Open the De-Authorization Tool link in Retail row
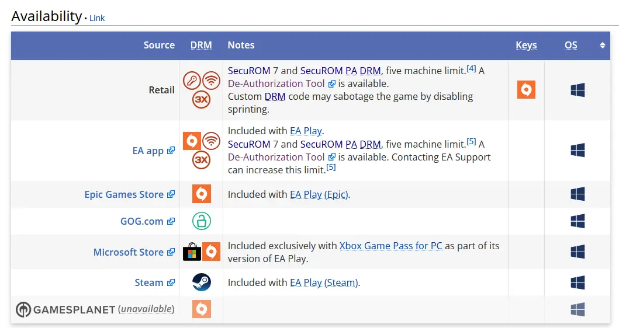The width and height of the screenshot is (619, 328). point(276,83)
